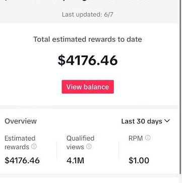This screenshot has height=183, width=182.
Task: Tap the $1.00 RPM value
Action: 139,161
